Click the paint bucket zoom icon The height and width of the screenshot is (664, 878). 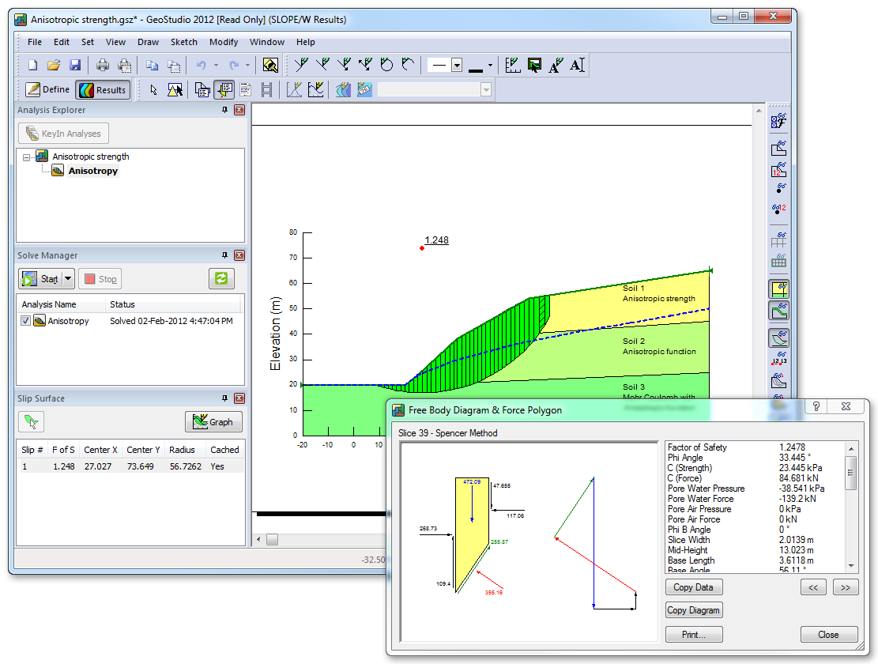tap(270, 65)
